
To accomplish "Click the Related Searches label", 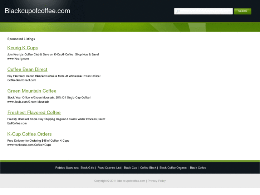I will [67, 167].
